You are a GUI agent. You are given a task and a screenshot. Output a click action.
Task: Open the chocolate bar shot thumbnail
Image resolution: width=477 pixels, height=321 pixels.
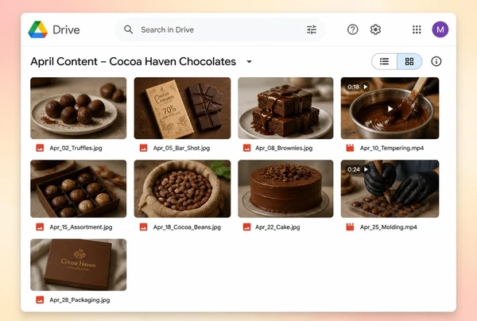click(x=182, y=108)
